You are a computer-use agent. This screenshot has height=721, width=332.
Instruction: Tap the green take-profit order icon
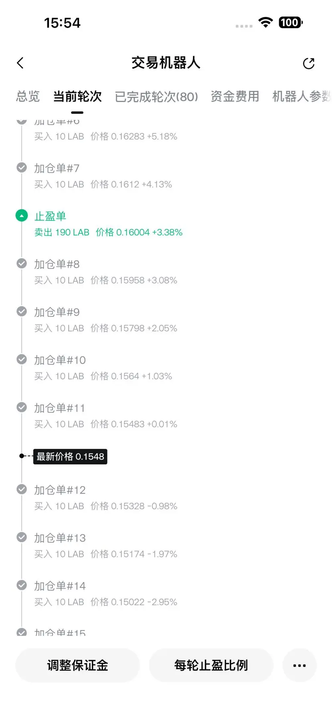click(22, 216)
